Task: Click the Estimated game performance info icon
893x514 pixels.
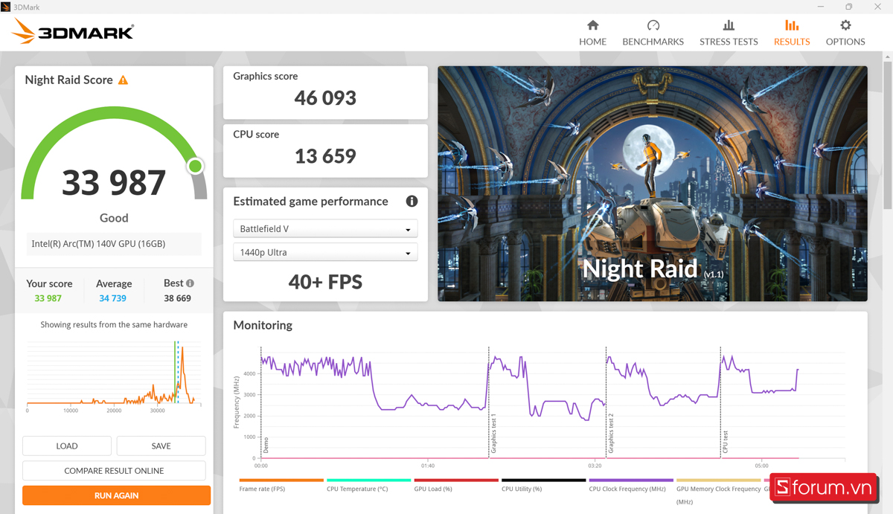Action: (412, 202)
